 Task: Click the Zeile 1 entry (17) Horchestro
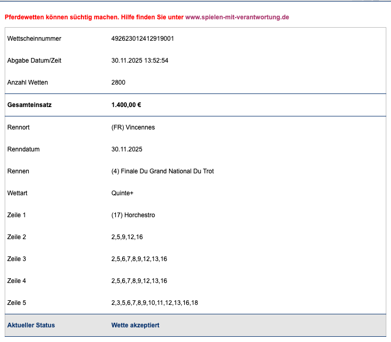[x=133, y=215]
